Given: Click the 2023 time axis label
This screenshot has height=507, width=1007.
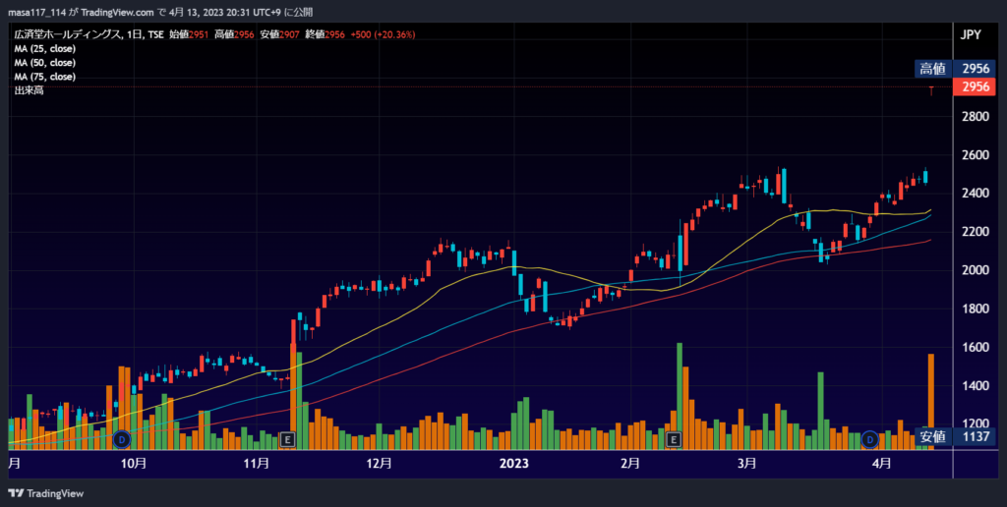Looking at the screenshot, I should pyautogui.click(x=514, y=464).
